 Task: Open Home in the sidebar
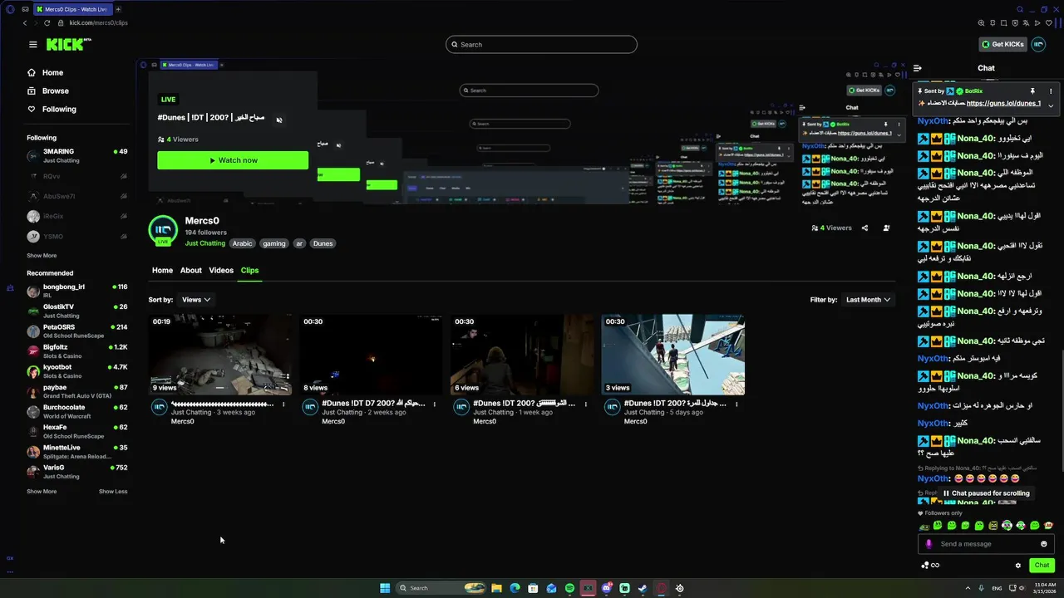click(52, 72)
